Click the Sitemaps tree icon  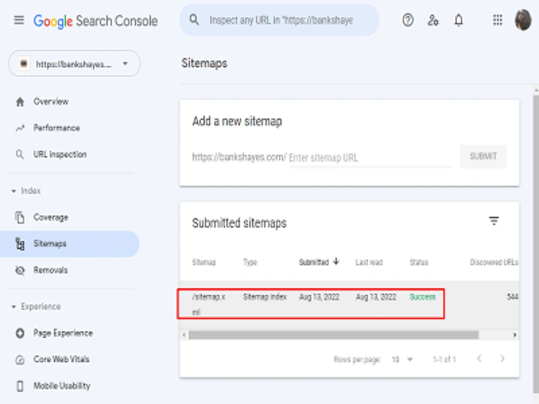[20, 243]
